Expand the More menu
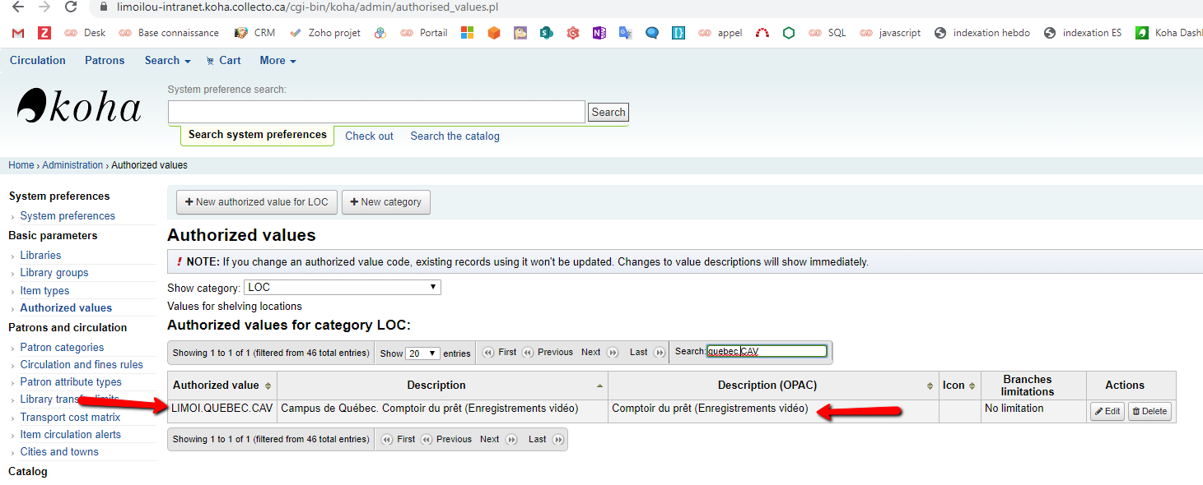This screenshot has height=485, width=1203. [277, 60]
